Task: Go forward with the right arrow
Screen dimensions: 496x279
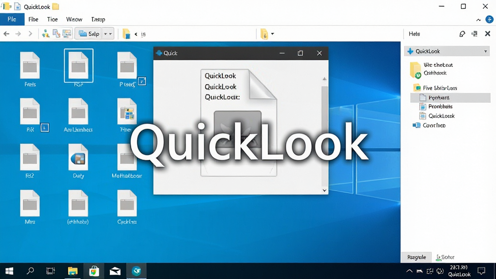Action: tap(18, 34)
